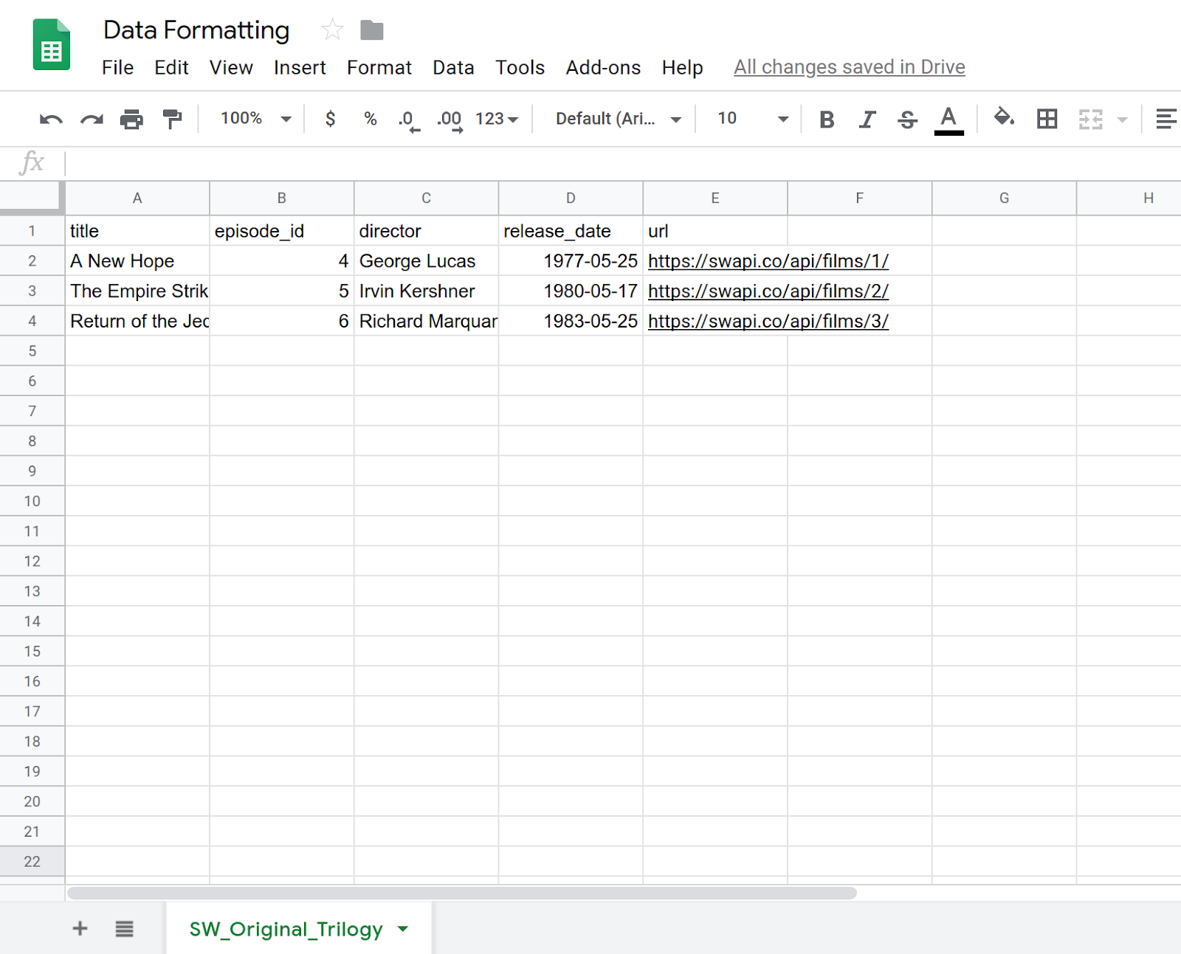The height and width of the screenshot is (954, 1181).
Task: Follow the swapi.co films/1 link
Action: (768, 260)
